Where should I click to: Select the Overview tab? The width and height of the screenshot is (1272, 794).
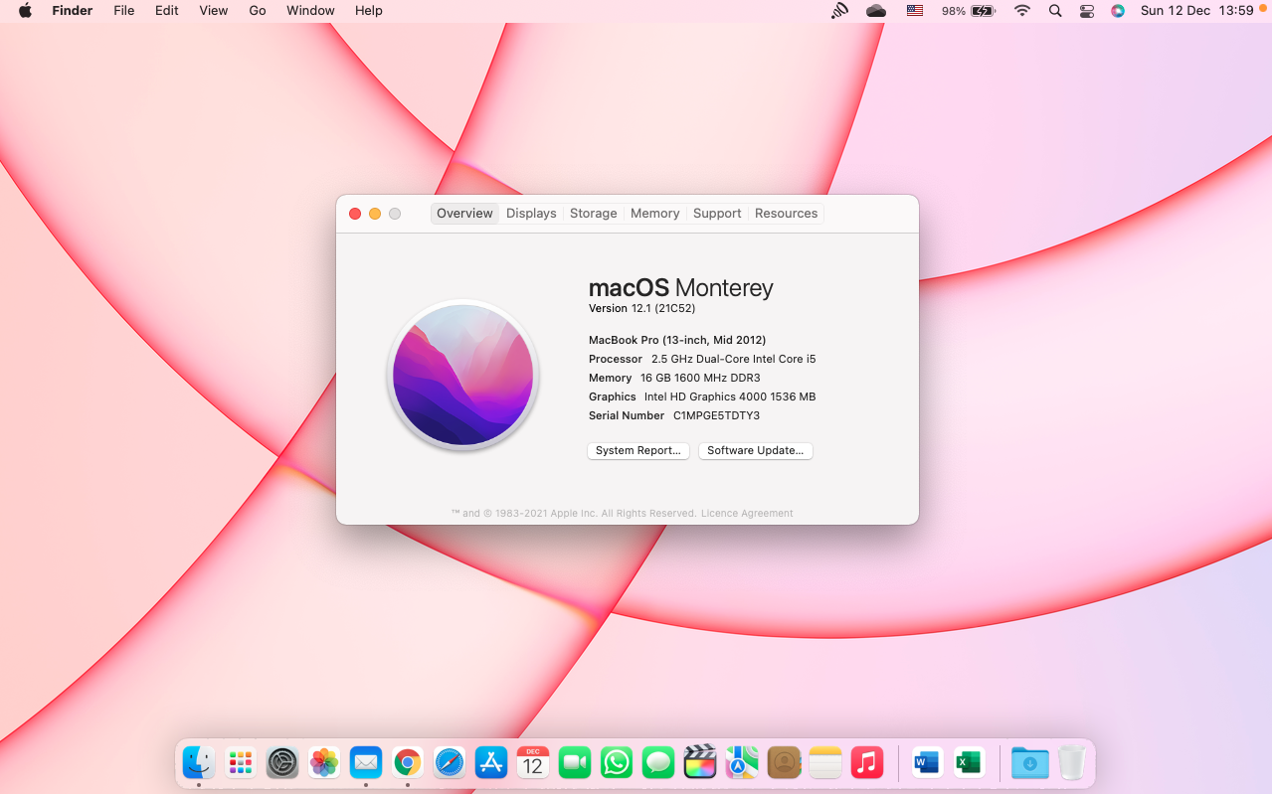tap(464, 214)
